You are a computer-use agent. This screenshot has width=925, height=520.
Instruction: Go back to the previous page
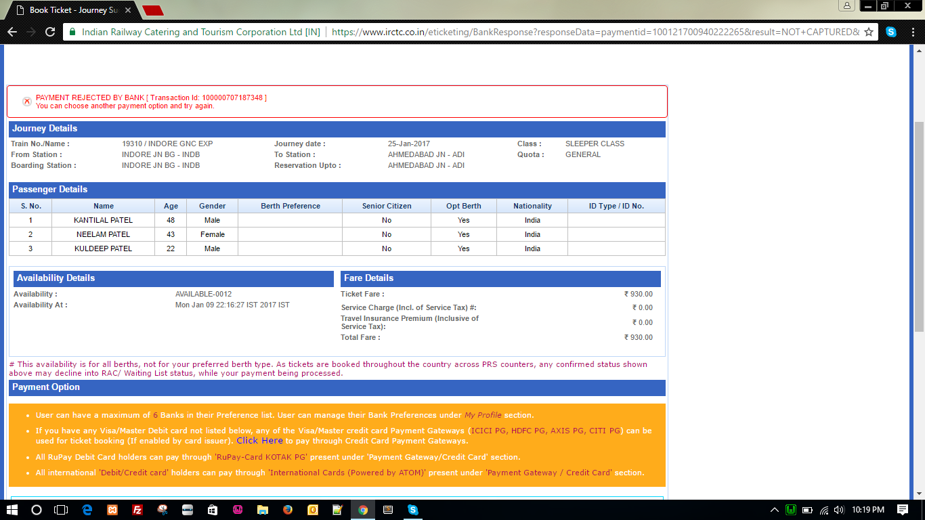12,32
